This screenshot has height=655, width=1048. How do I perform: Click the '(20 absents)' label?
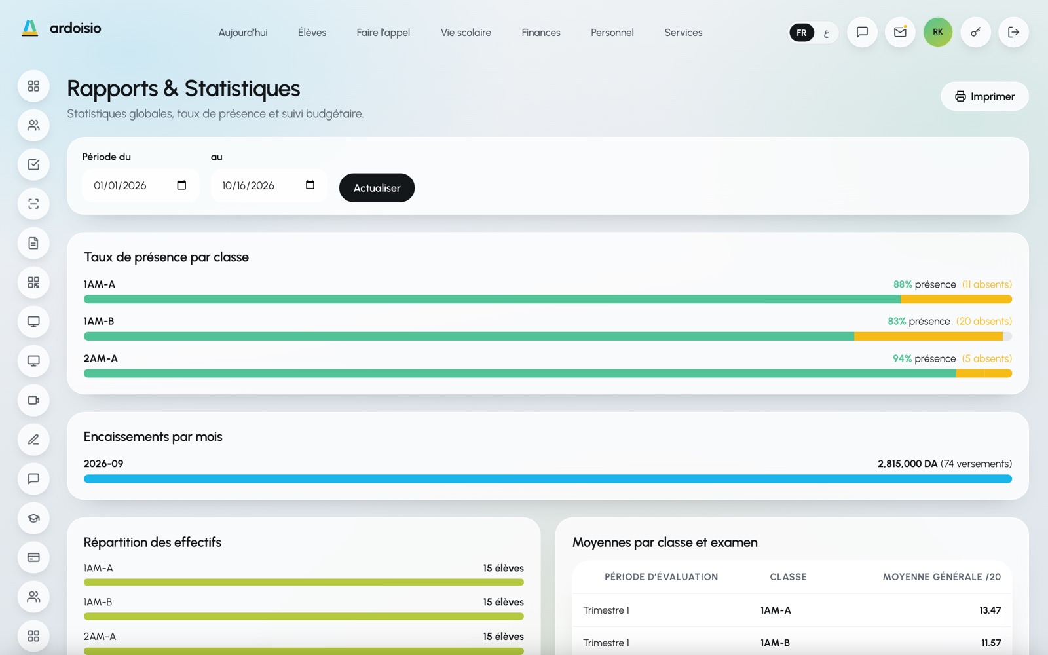pos(984,321)
